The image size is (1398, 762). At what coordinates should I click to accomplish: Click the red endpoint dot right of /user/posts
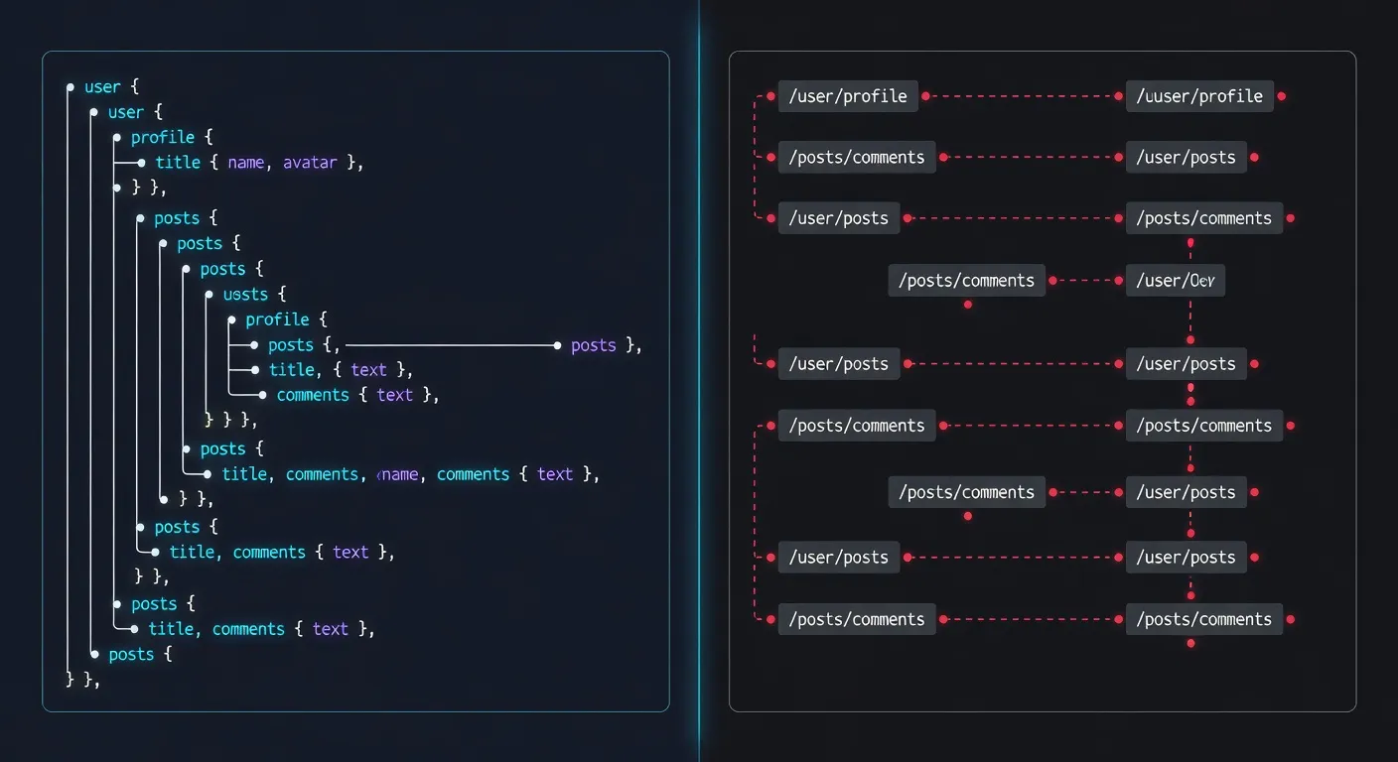[1256, 157]
